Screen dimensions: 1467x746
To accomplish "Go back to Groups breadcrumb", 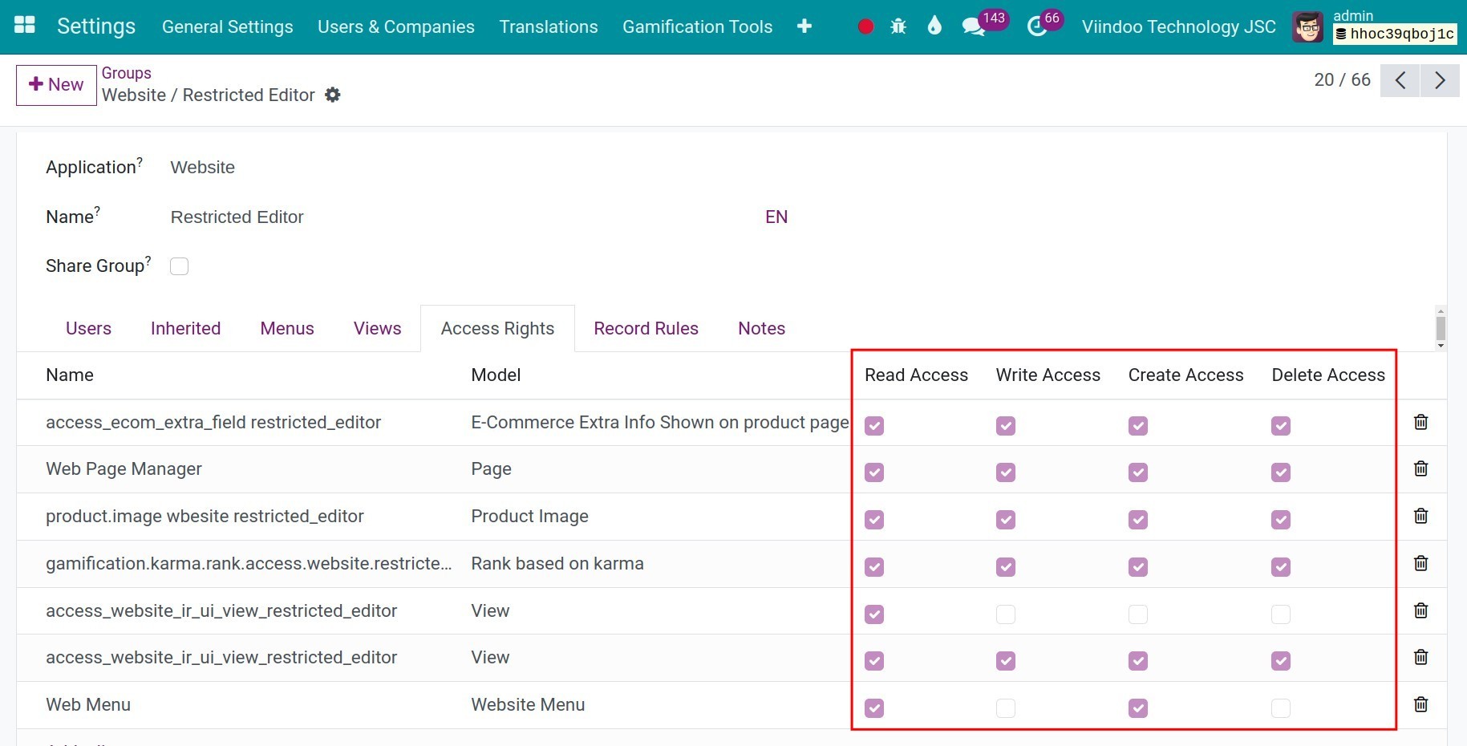I will (x=126, y=73).
